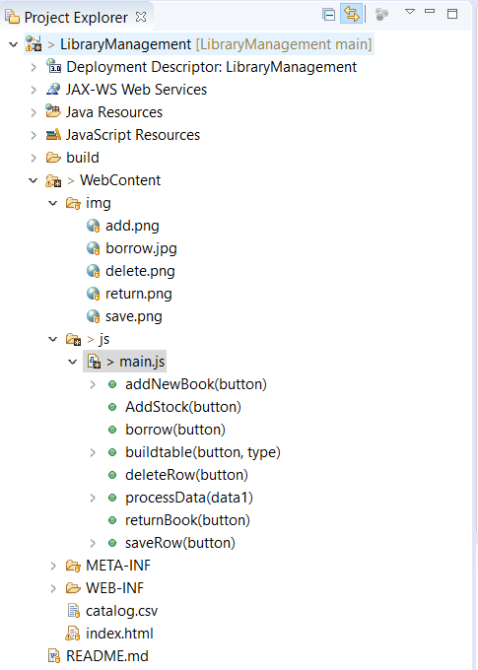The width and height of the screenshot is (478, 670).
Task: Click the js folder icon
Action: [73, 339]
